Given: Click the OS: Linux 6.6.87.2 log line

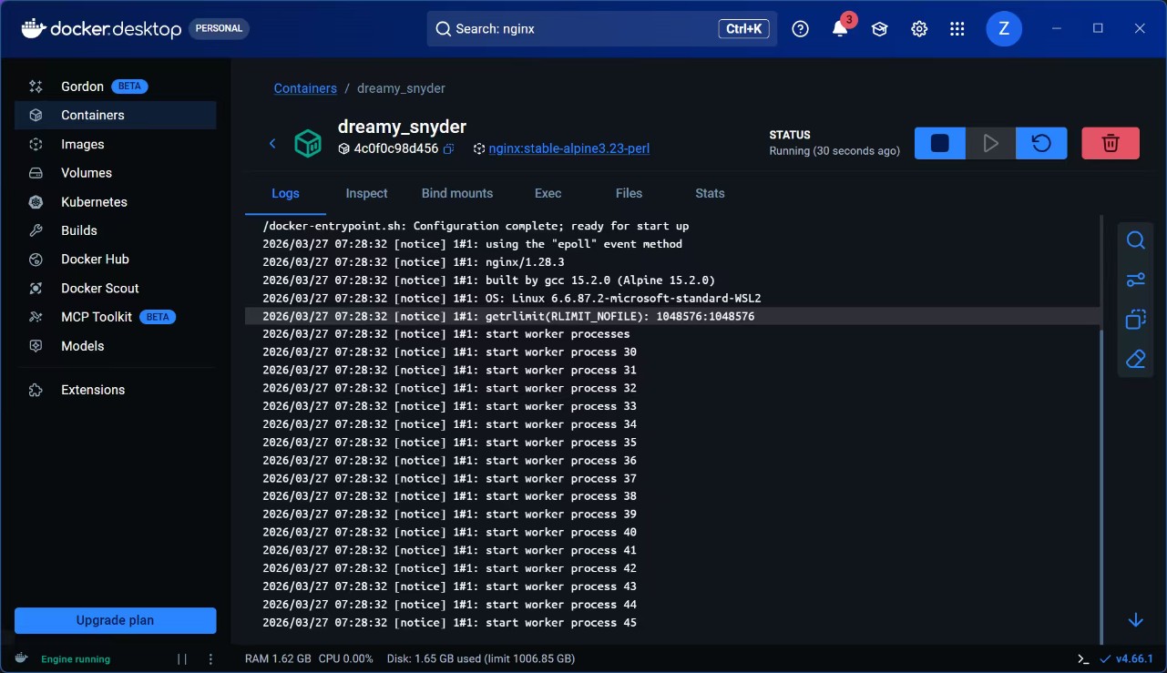Looking at the screenshot, I should point(672,299).
